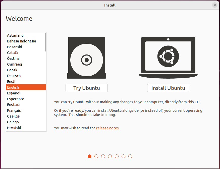Select Hrvatski language
220x169 pixels.
[x=26, y=128]
